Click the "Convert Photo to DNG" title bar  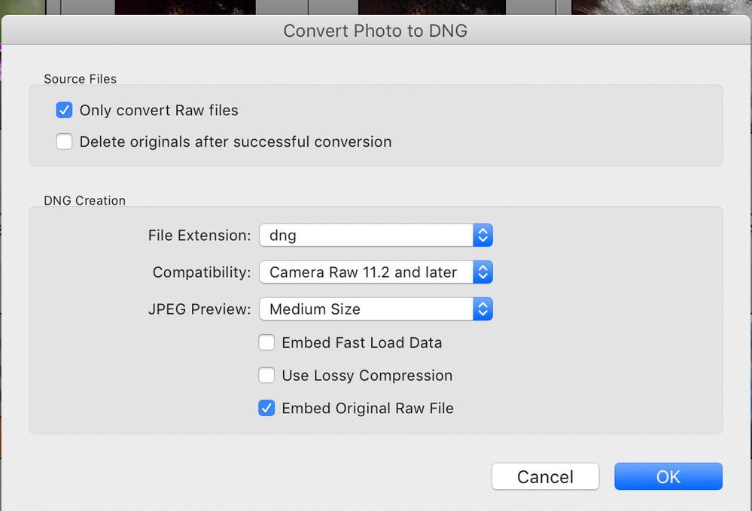click(376, 31)
